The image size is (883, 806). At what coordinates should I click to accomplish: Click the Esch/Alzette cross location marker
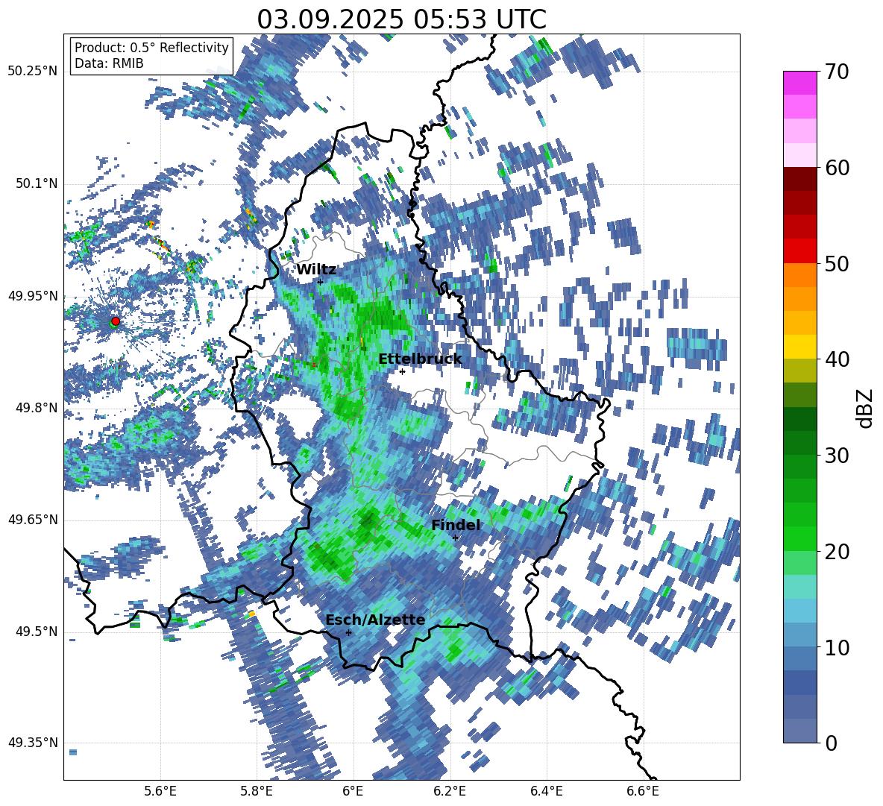pos(348,632)
